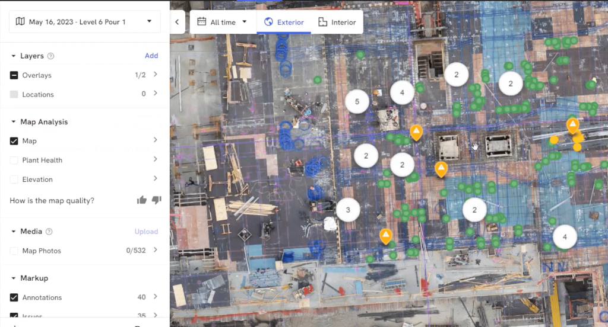608x327 pixels.
Task: Enable the Elevation layer checkbox
Action: pyautogui.click(x=14, y=179)
